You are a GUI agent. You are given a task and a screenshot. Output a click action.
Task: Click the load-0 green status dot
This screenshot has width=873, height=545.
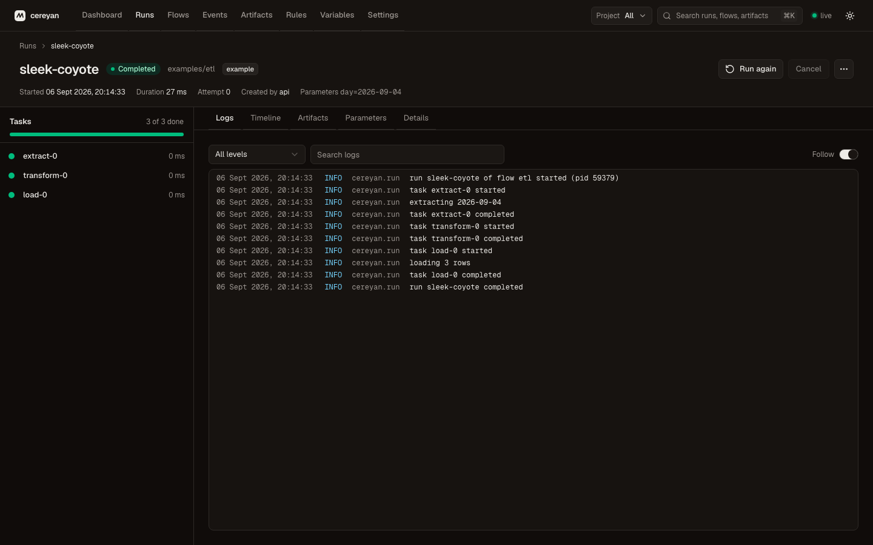pos(12,195)
